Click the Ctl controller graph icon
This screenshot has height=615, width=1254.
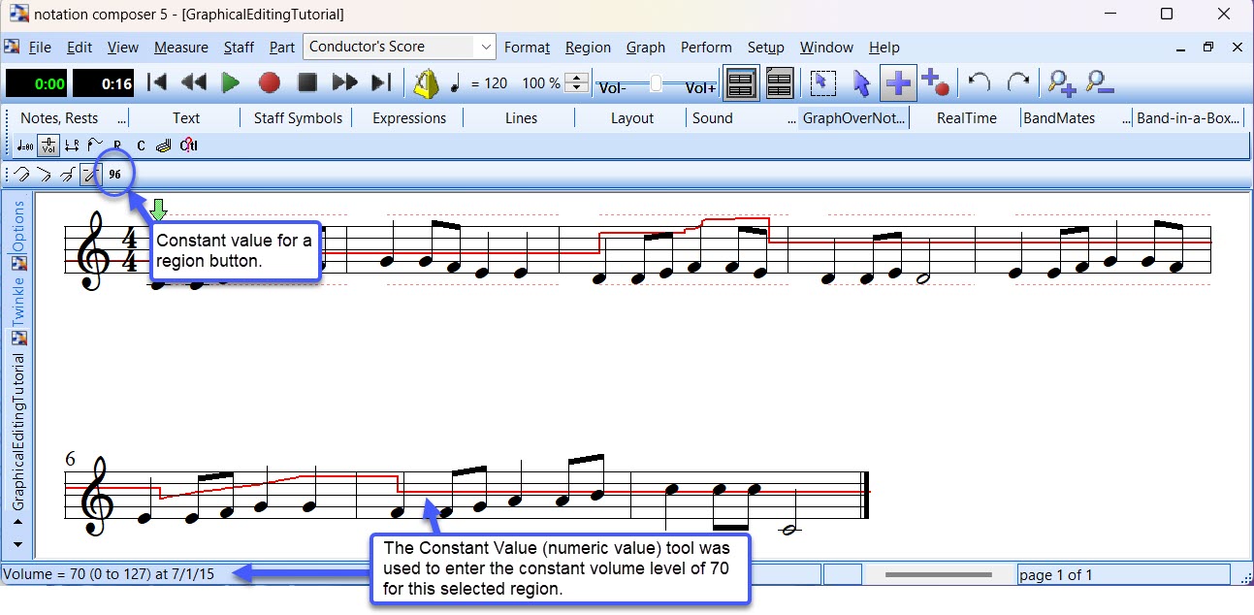pos(189,146)
